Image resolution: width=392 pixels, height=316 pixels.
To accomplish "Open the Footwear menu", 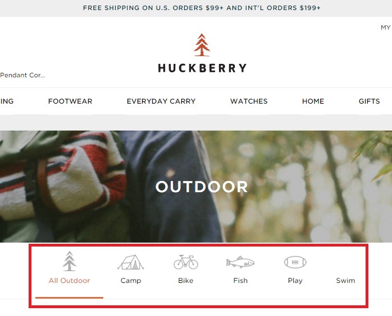I will point(70,101).
